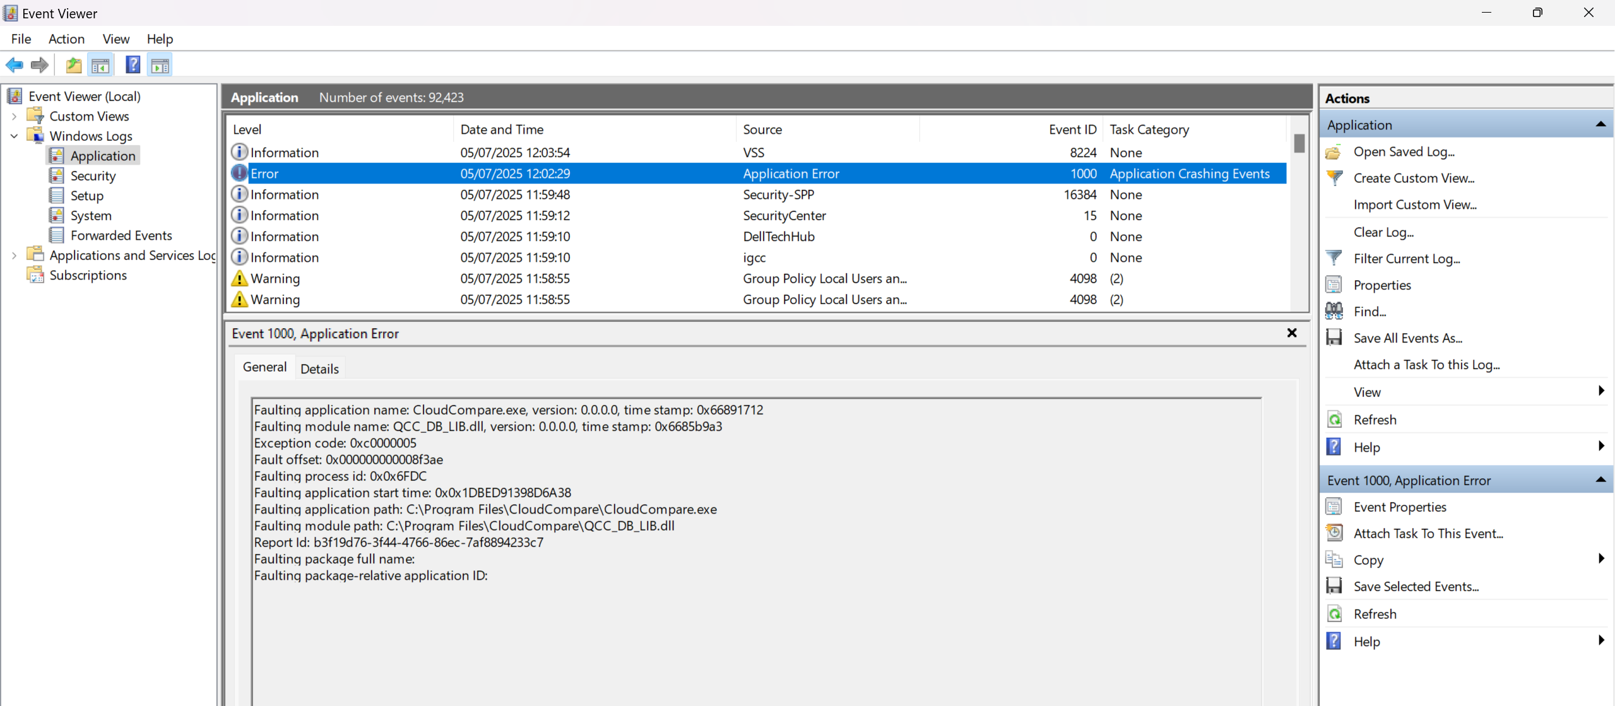Image resolution: width=1615 pixels, height=706 pixels.
Task: Click the back navigation arrow
Action: click(x=15, y=64)
